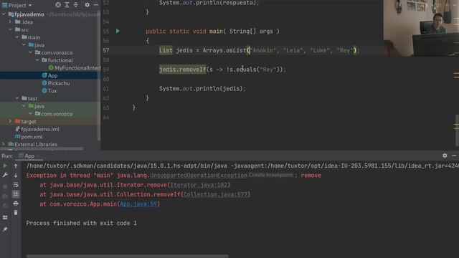Click the print icon in Run panel
Image resolution: width=459 pixels, height=258 pixels.
(16, 204)
